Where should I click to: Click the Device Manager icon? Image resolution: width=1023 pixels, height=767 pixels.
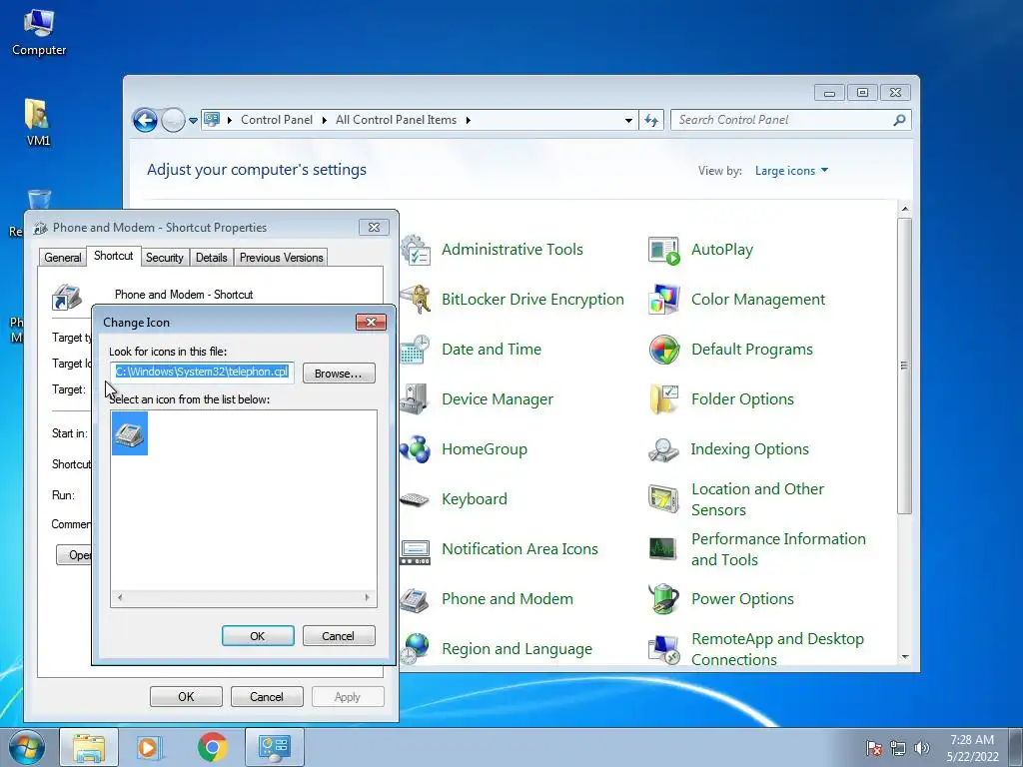point(417,399)
